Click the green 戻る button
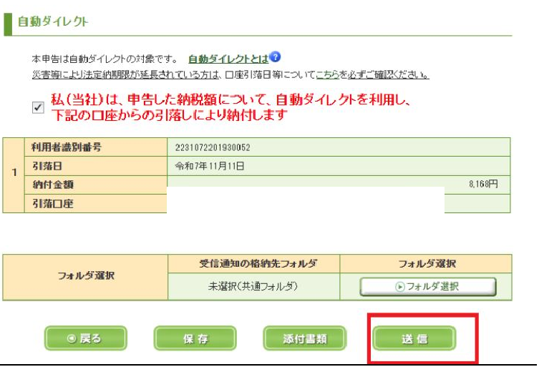The height and width of the screenshot is (382, 539). pos(85,338)
